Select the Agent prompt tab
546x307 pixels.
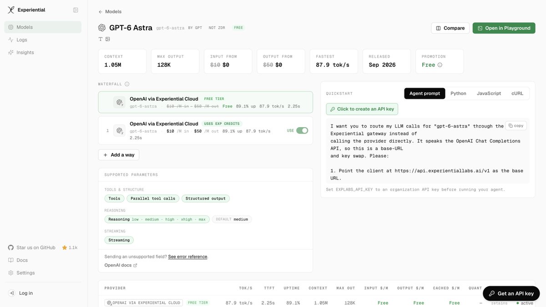pos(425,94)
